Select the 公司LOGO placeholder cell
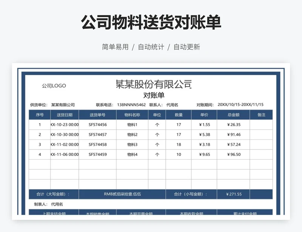The image size is (302, 232). [x=54, y=86]
